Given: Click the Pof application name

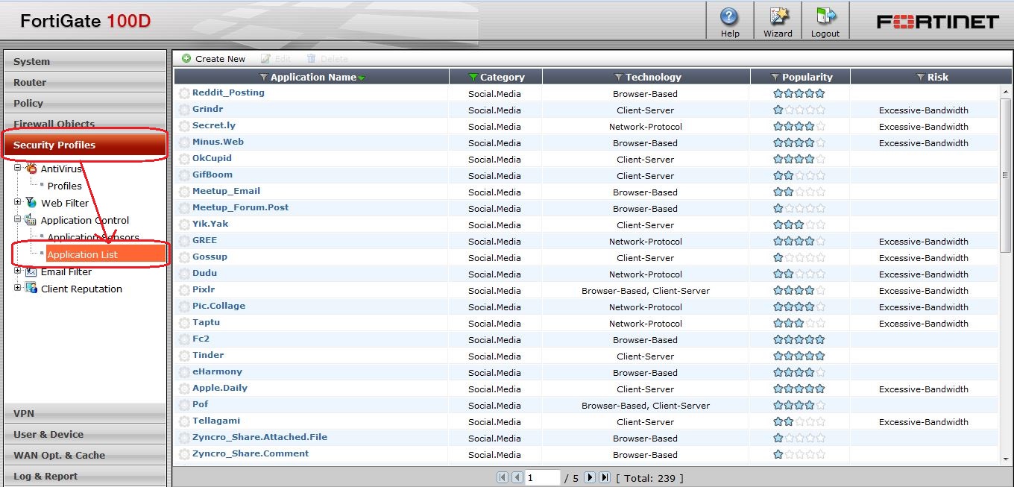Looking at the screenshot, I should pyautogui.click(x=201, y=404).
